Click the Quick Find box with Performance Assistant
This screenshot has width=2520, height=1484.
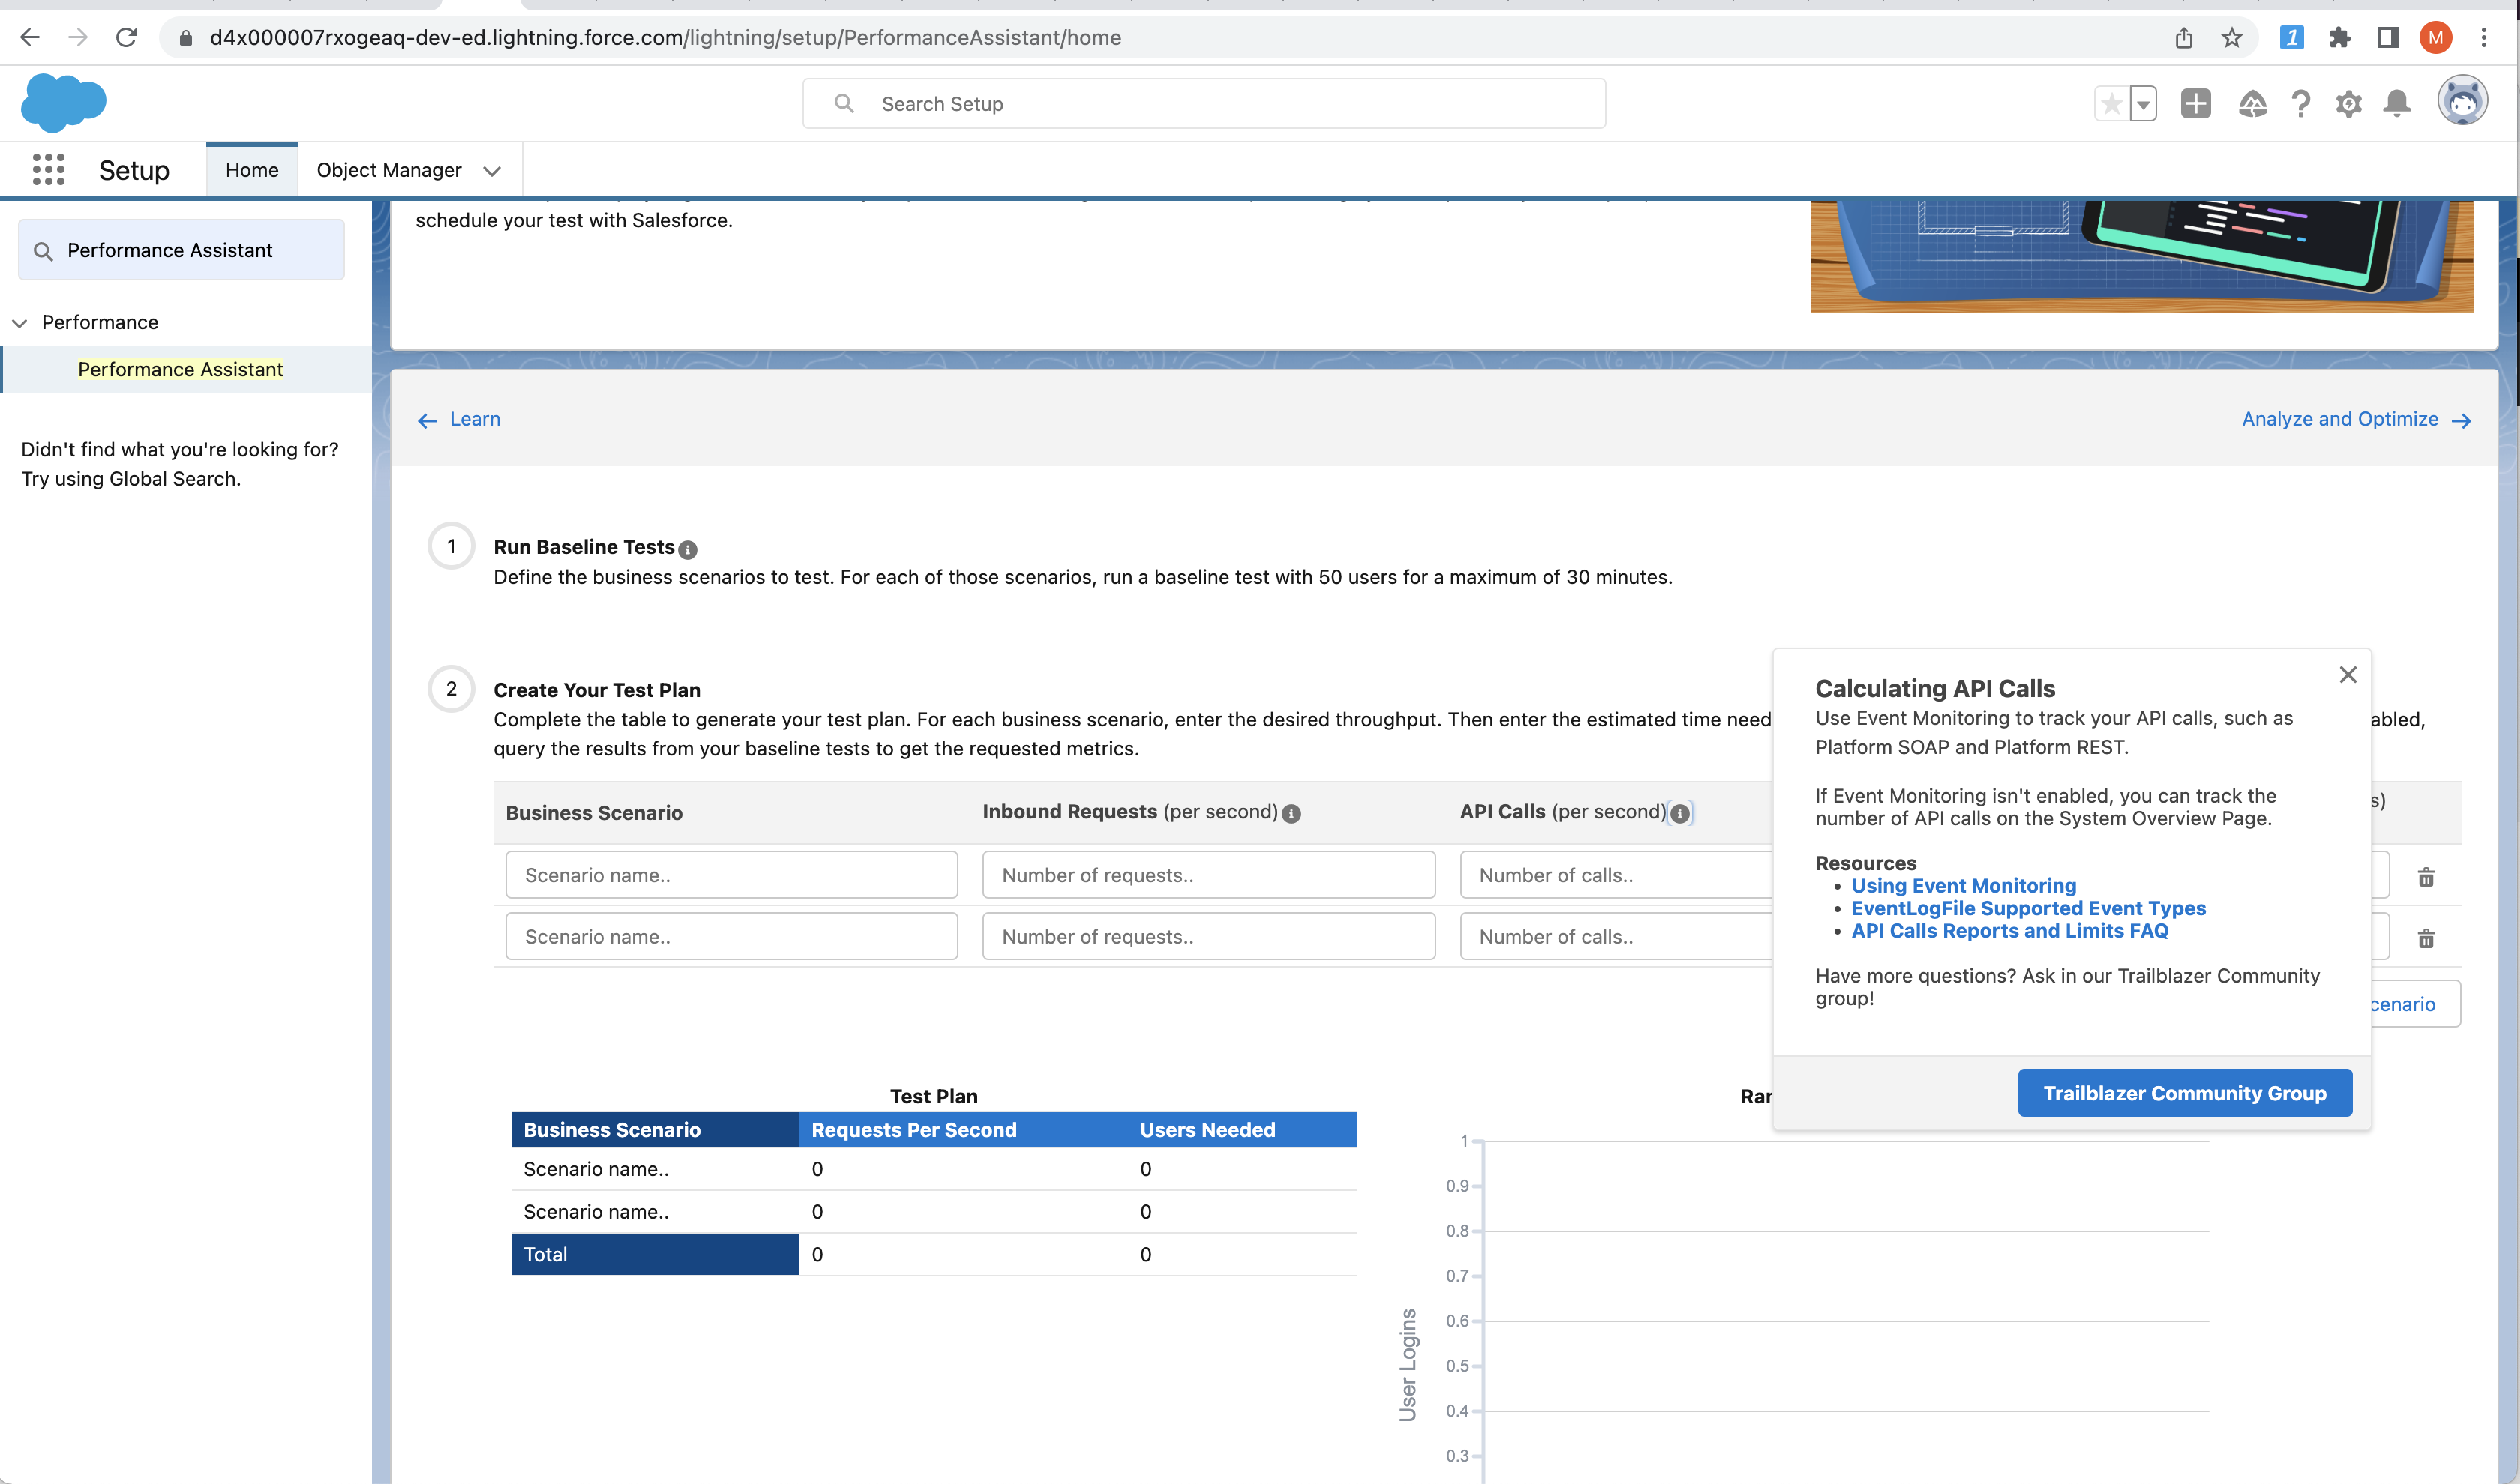(181, 250)
